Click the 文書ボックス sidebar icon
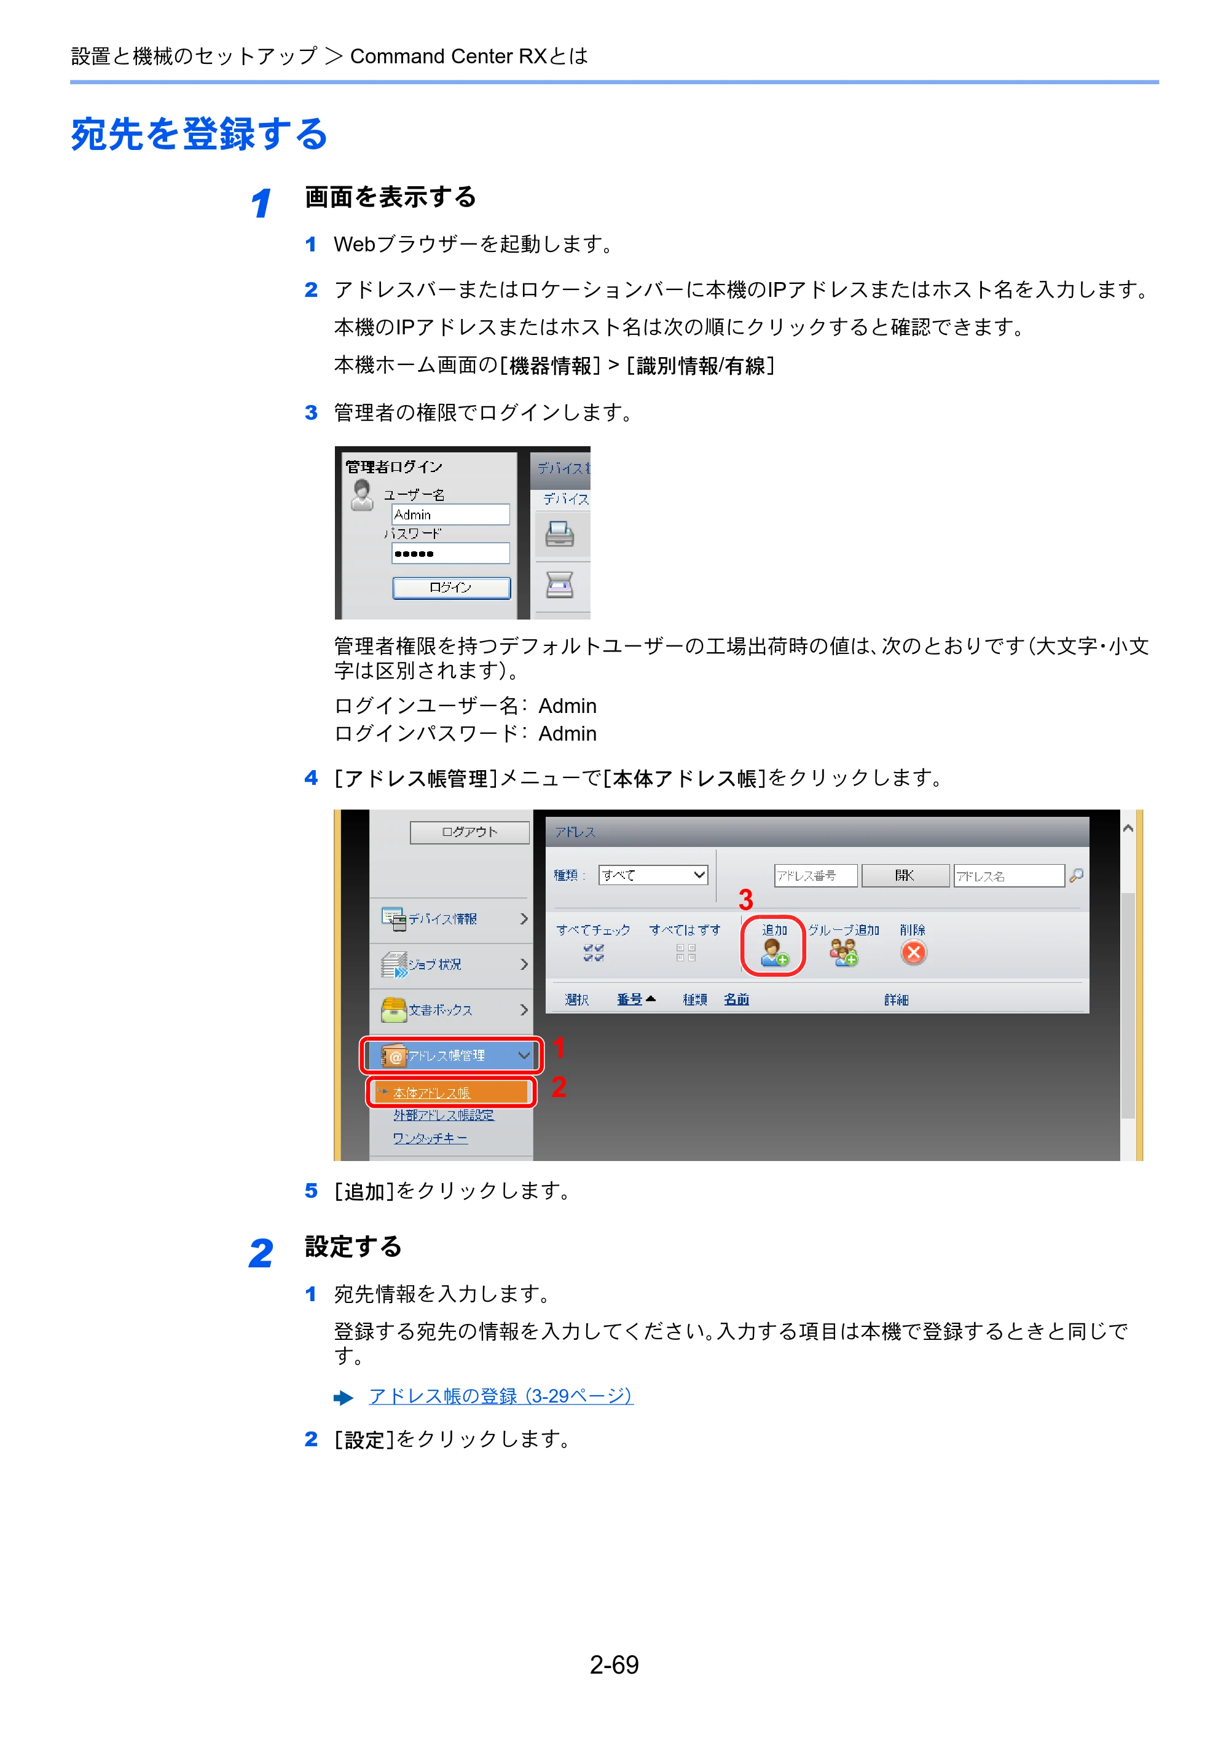Screen dimensions: 1229x1740 coord(393,1010)
